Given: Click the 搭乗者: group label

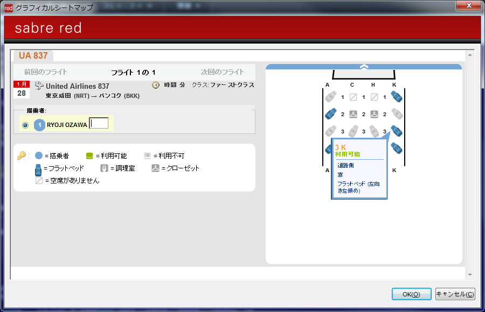Looking at the screenshot, I should pyautogui.click(x=37, y=110).
